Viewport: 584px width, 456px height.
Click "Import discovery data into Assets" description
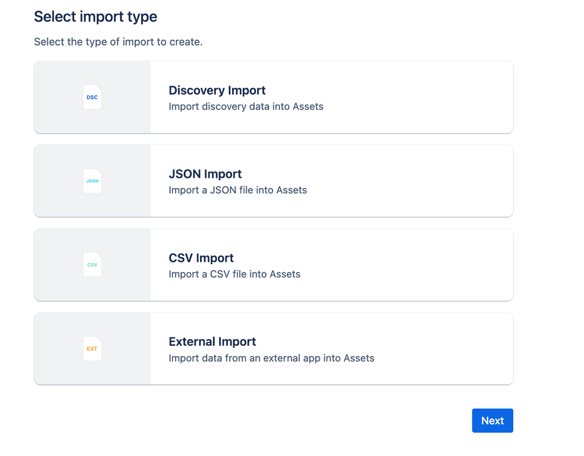click(246, 106)
